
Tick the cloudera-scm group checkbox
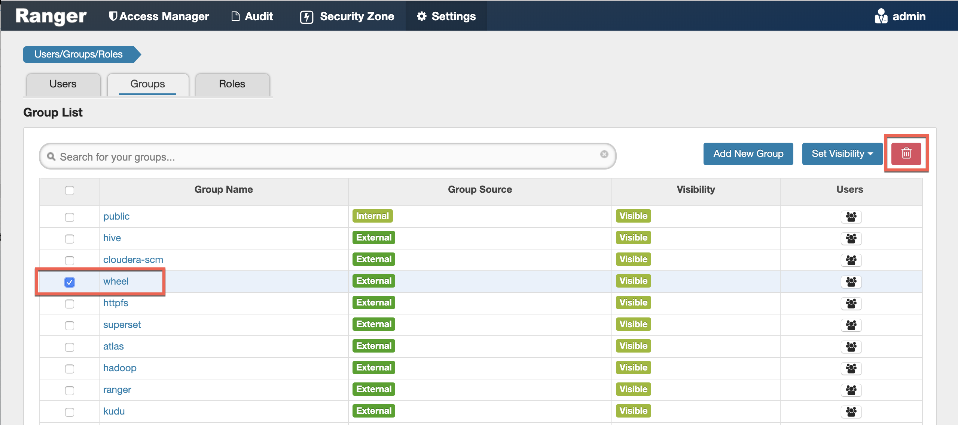(x=70, y=260)
